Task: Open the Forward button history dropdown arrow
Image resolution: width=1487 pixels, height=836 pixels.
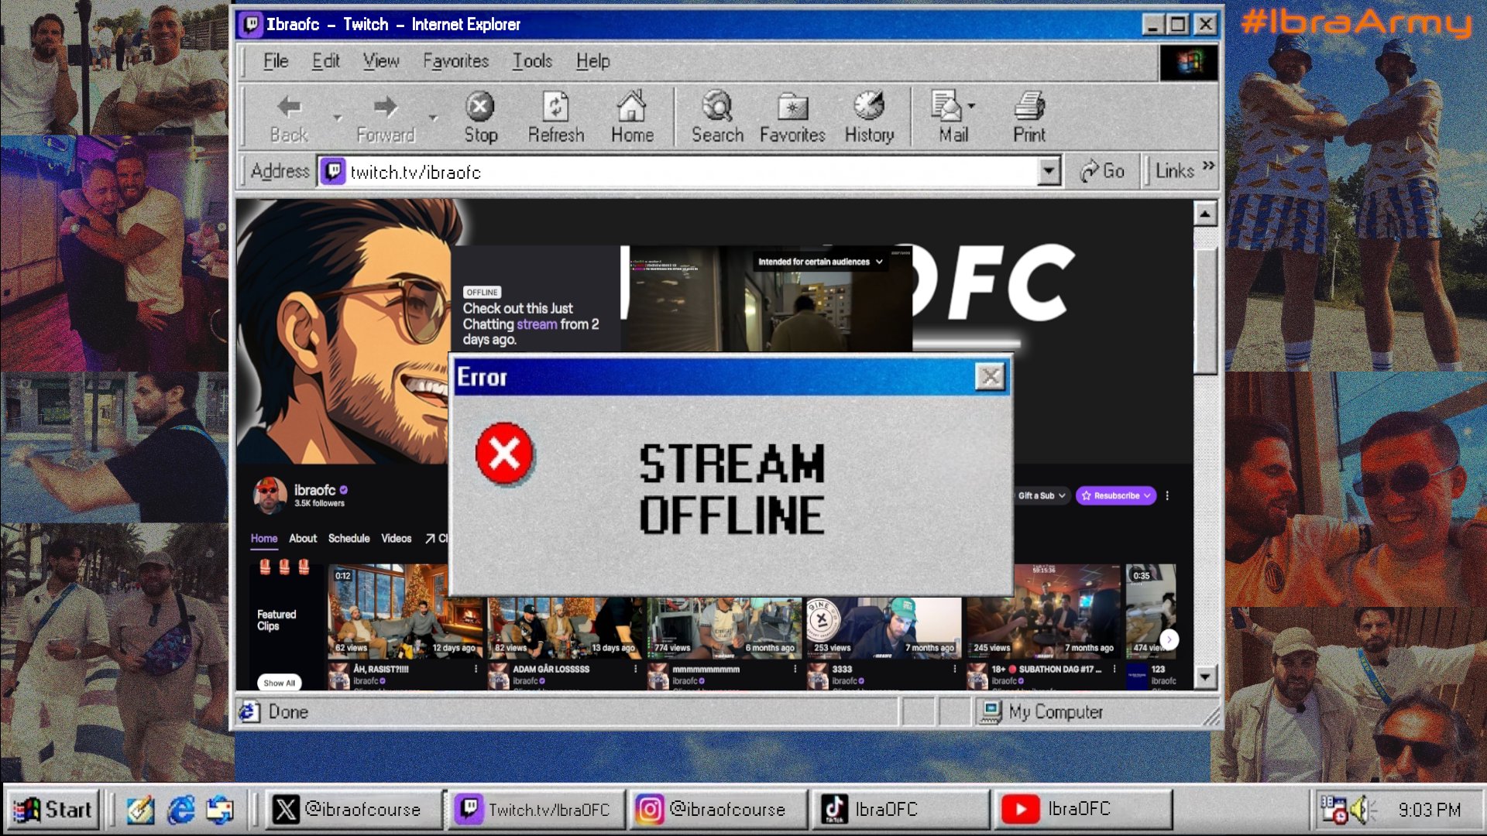Action: click(x=433, y=118)
